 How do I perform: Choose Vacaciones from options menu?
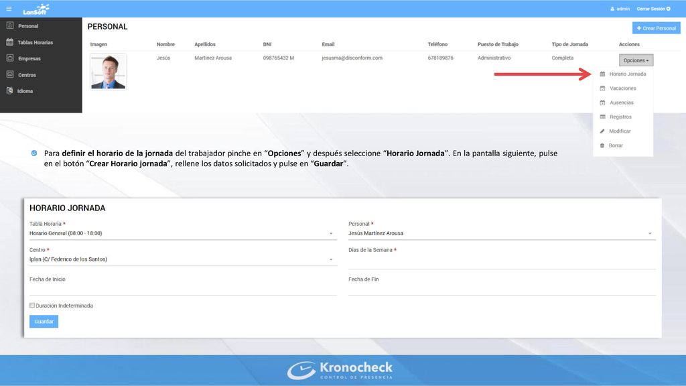coord(622,88)
